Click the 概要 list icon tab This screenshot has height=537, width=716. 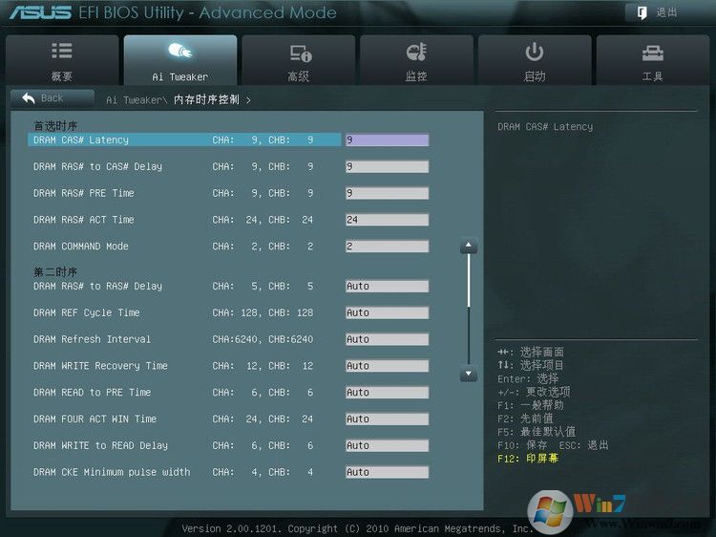62,59
